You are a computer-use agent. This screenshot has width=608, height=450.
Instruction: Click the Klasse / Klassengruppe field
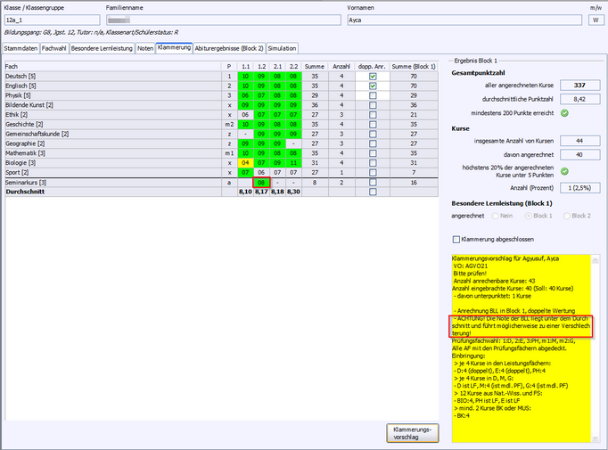51,19
